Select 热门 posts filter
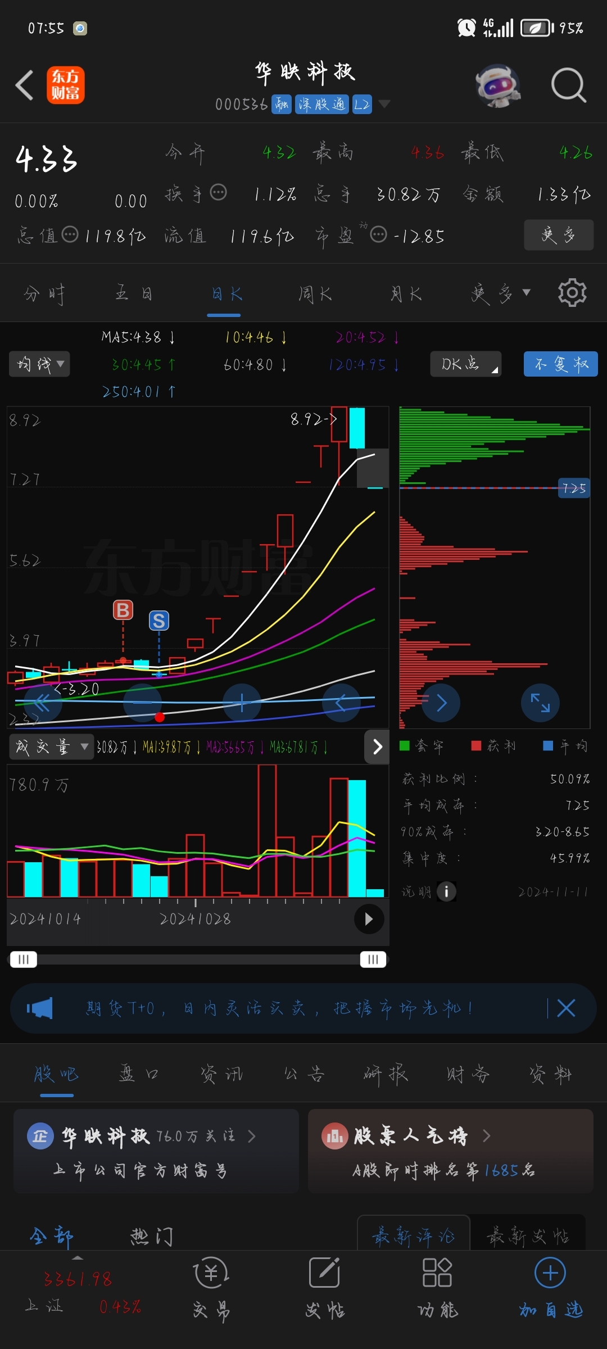 (152, 1237)
